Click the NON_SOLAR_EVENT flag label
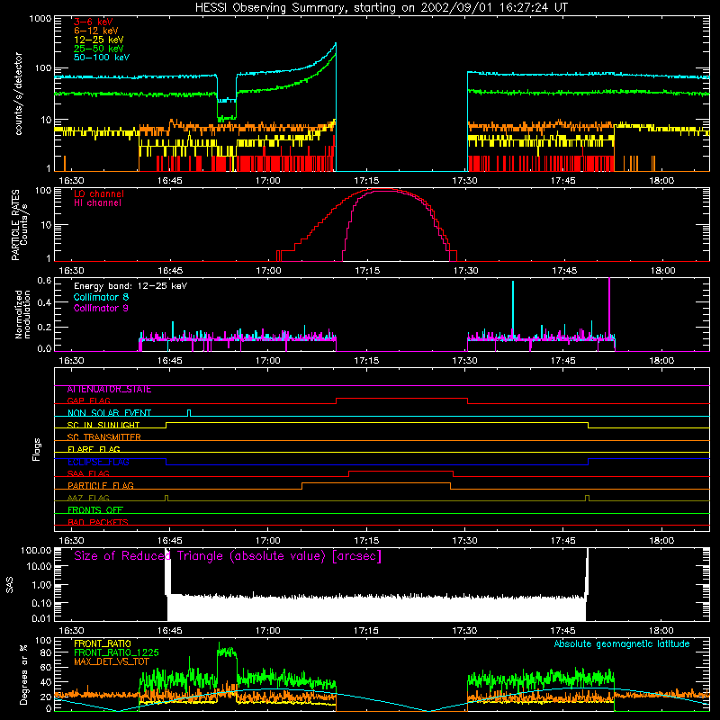Viewport: 720px width, 720px height. [x=109, y=413]
